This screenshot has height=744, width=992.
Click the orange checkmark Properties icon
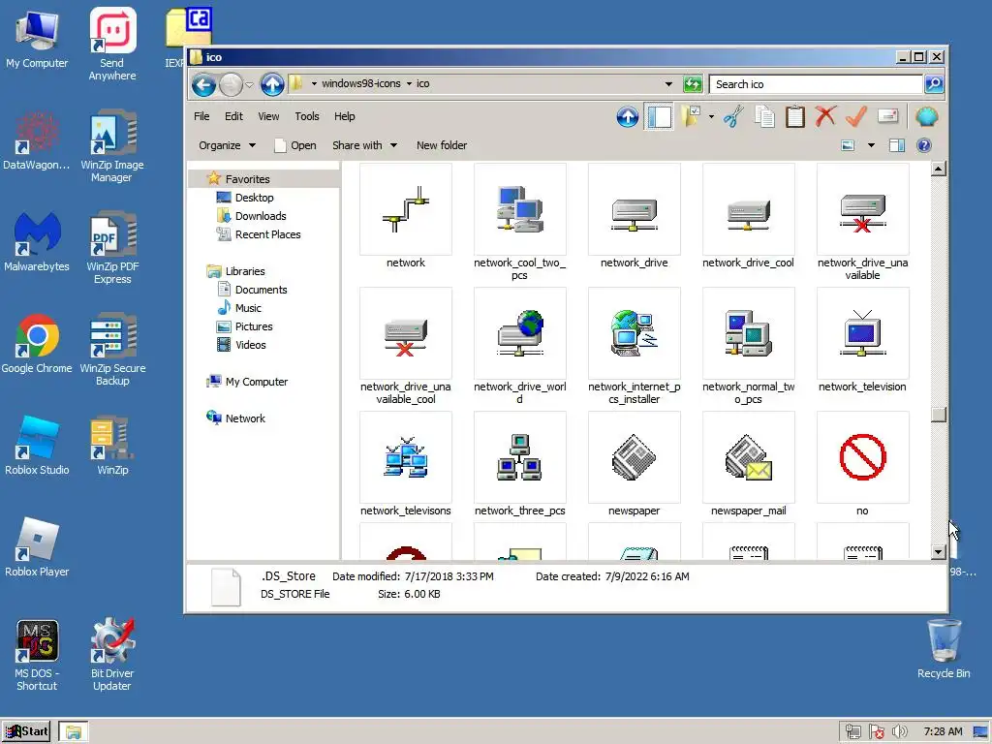856,116
